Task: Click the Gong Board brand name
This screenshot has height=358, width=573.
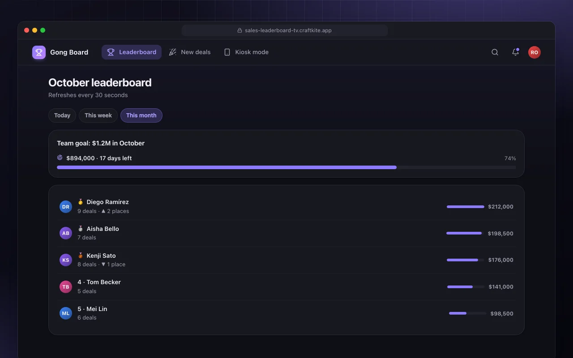Action: 69,52
